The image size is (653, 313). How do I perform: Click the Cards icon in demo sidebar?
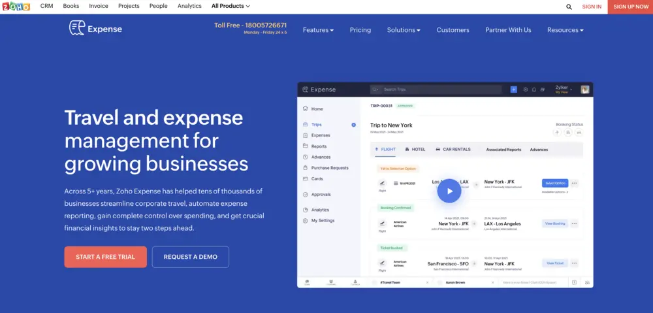click(x=305, y=178)
